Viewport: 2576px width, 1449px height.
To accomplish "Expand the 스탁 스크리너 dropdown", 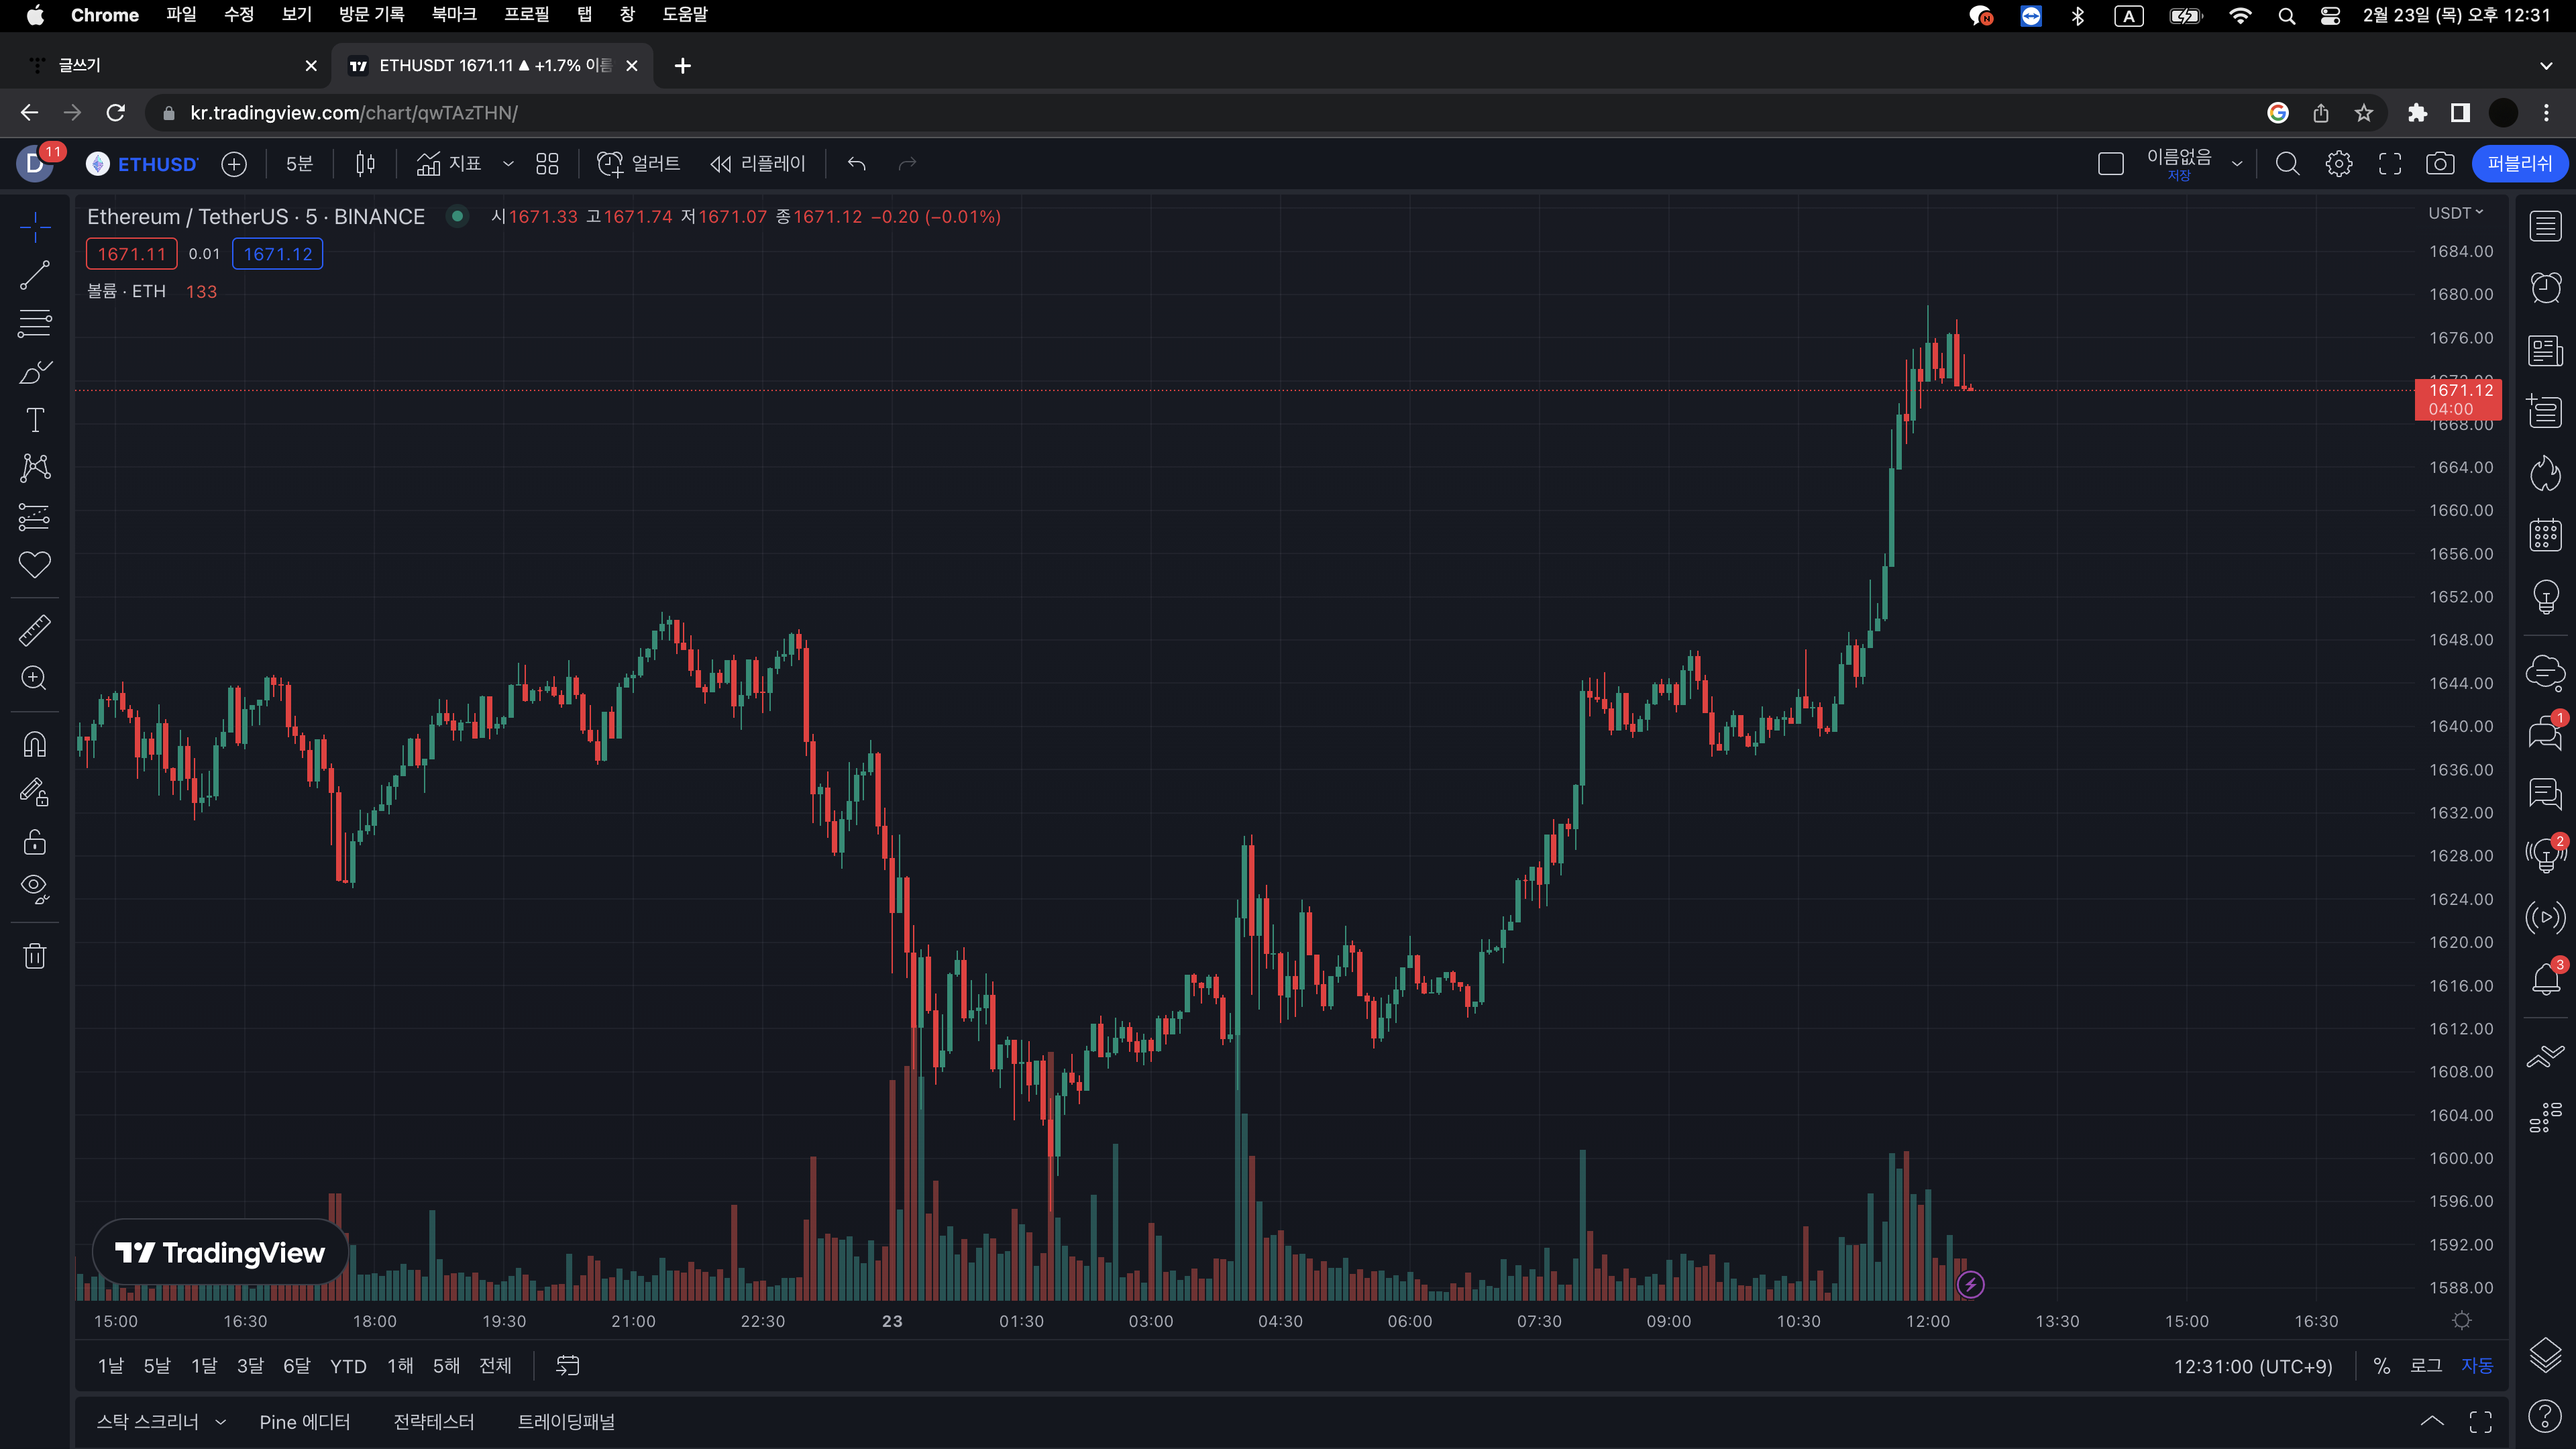I will pyautogui.click(x=220, y=1422).
